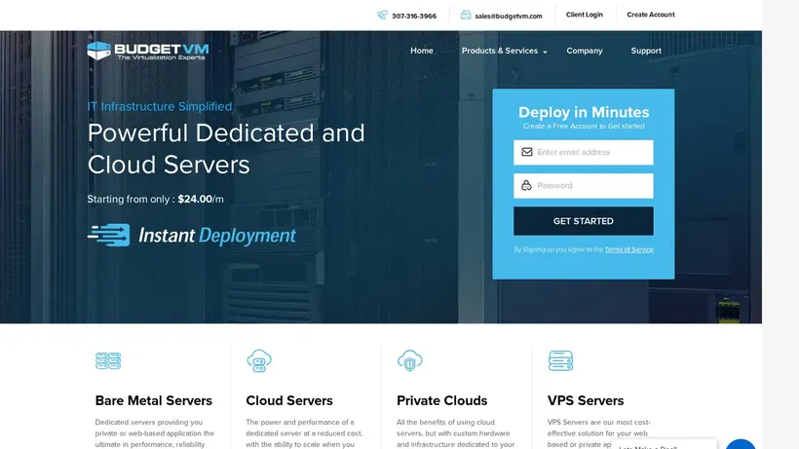
Task: Click the Instant Deployment text
Action: (x=217, y=235)
